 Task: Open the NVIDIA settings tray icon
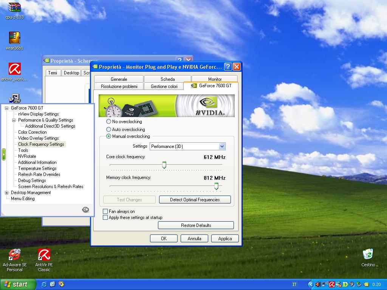click(365, 285)
